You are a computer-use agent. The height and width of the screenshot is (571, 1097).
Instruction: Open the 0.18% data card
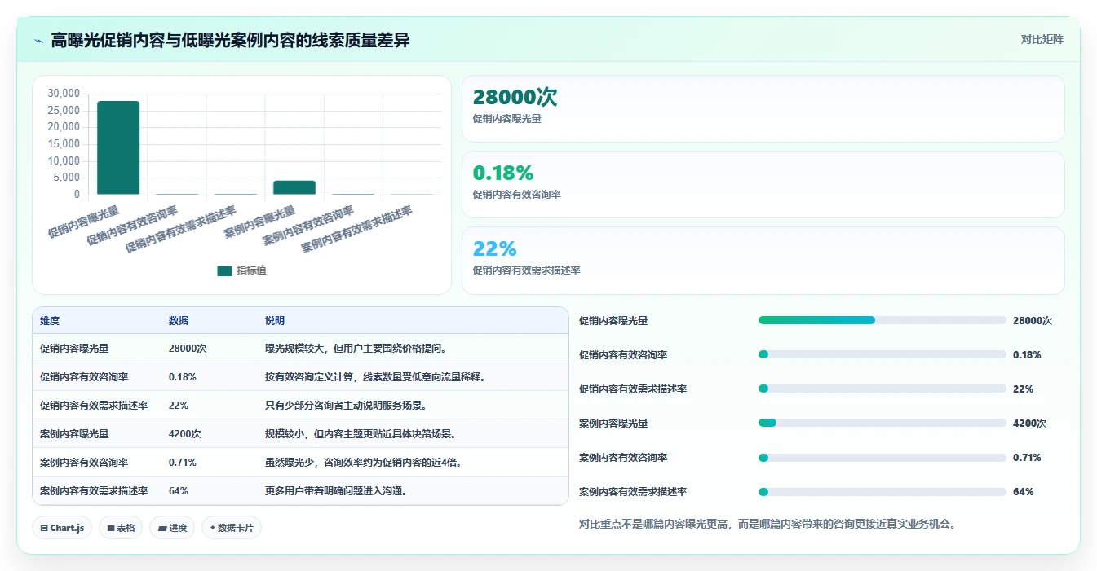[x=763, y=184]
